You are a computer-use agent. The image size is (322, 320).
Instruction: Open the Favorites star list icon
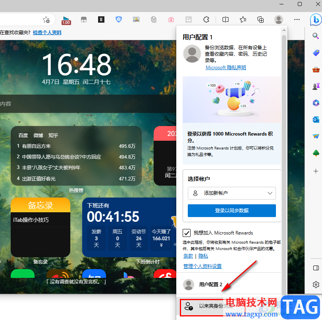pos(243,19)
